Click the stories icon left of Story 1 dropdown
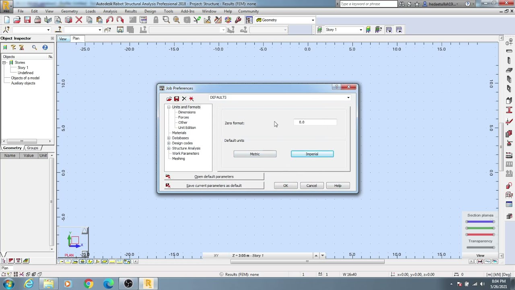The width and height of the screenshot is (515, 290). 319,30
